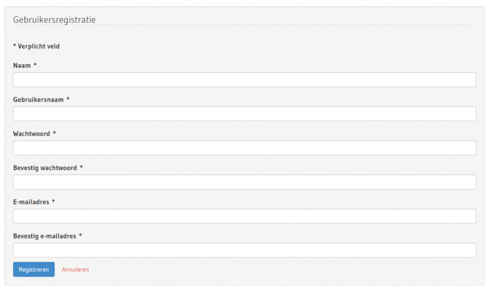Viewport: 489px width, 293px height.
Task: Click the required star after E-mailadres
Action: 53,201
